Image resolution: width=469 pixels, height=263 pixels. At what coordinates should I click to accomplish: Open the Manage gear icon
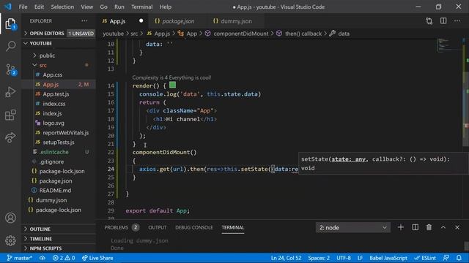pyautogui.click(x=10, y=240)
